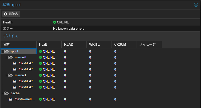The height and width of the screenshot is (108, 201).
Task: Collapse the mirror-1 tree node
Action: [7, 75]
